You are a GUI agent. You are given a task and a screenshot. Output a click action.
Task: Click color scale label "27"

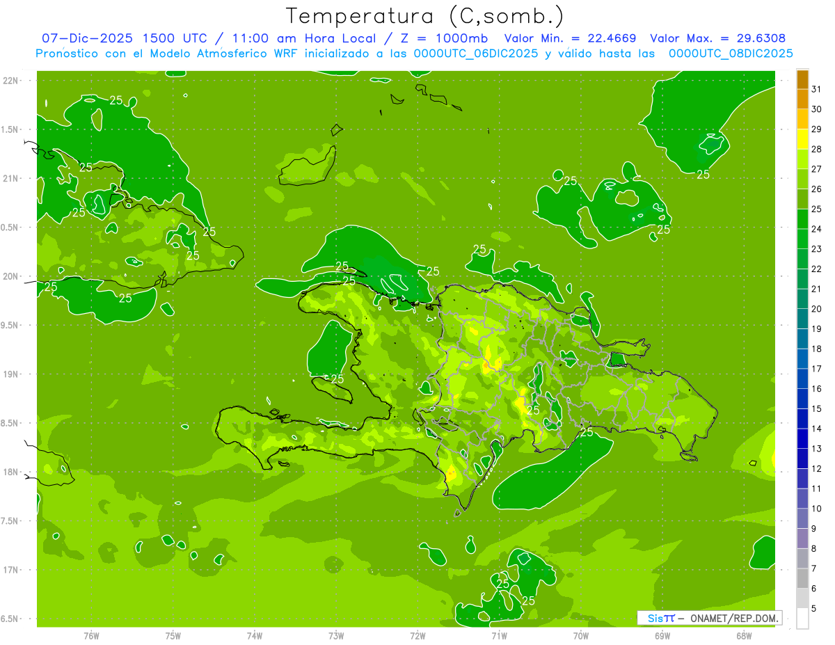pyautogui.click(x=816, y=169)
